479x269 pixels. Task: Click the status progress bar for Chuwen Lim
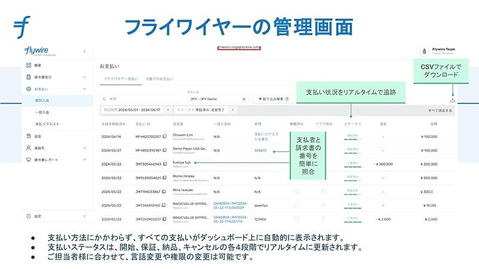tap(353, 139)
